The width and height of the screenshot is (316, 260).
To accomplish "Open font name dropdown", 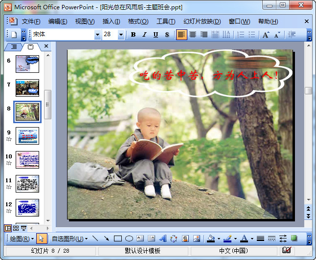I will pyautogui.click(x=97, y=35).
